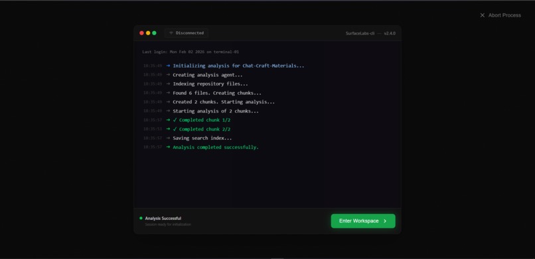
Task: Click the Enter Workspace button
Action: coord(363,221)
